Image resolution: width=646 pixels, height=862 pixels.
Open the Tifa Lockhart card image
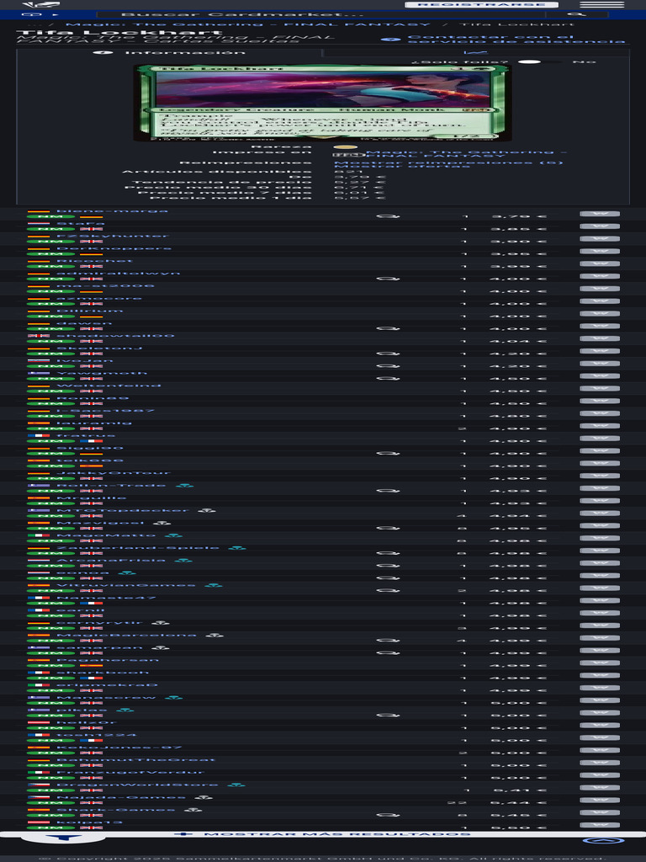pyautogui.click(x=322, y=103)
